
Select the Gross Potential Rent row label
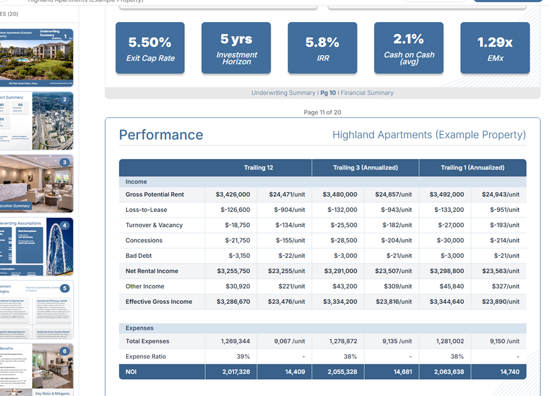pyautogui.click(x=155, y=194)
